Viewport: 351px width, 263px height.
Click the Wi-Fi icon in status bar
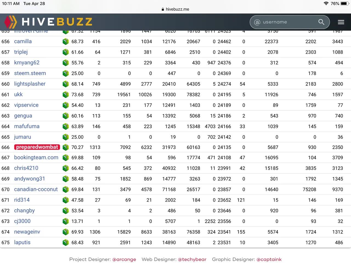[326, 4]
